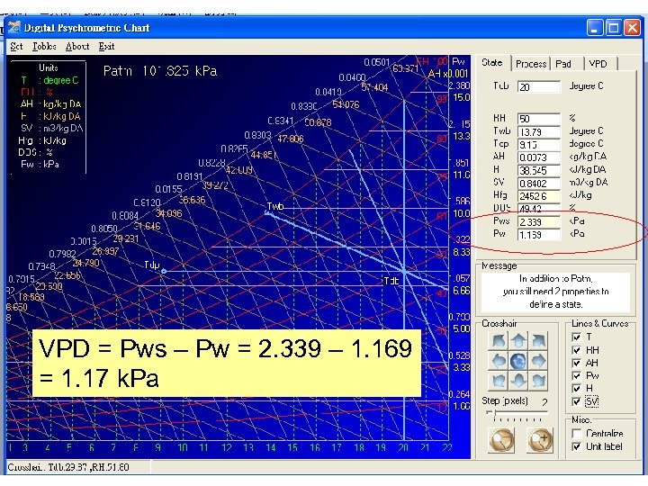This screenshot has width=648, height=486.
Task: Click the Tdb input field
Action: coord(538,87)
